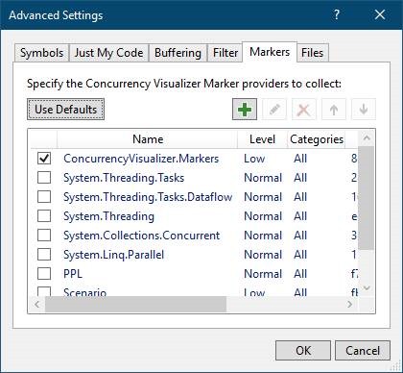The image size is (403, 373).
Task: Tick the PPL provider checkbox
Action: tap(44, 274)
